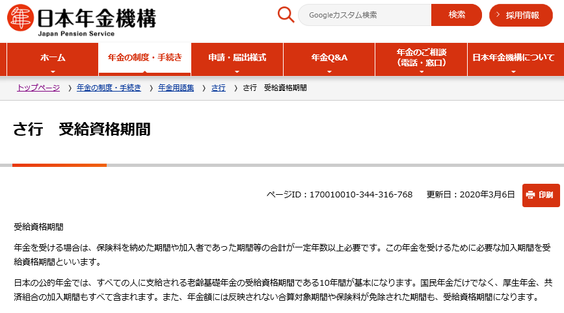Screen dimensions: 564x313
Task: Open 年金用語集 breadcrumb link
Action: 176,88
